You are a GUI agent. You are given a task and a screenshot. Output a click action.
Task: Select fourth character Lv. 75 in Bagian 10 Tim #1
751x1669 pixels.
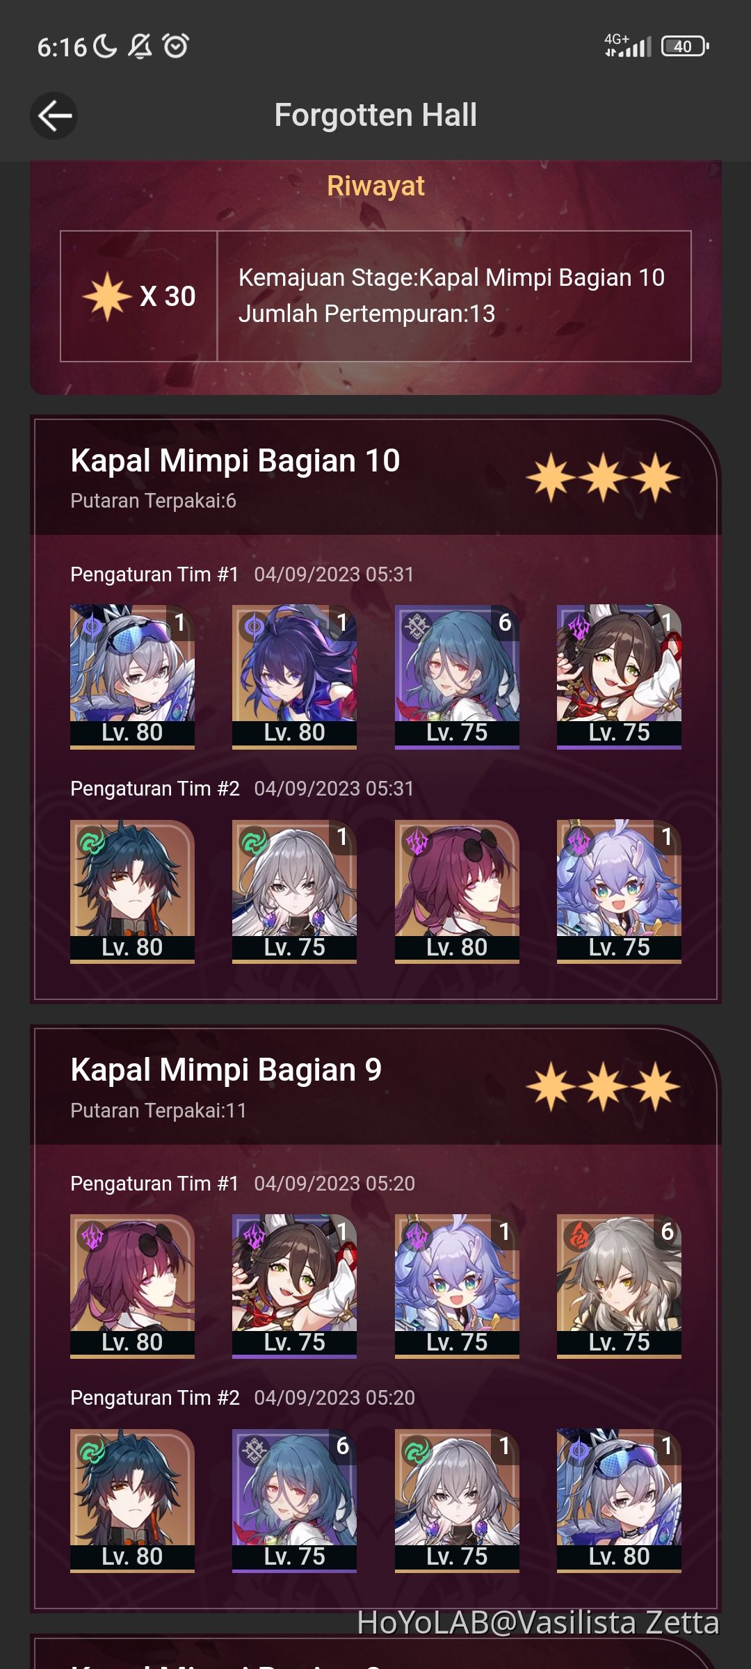pyautogui.click(x=619, y=677)
